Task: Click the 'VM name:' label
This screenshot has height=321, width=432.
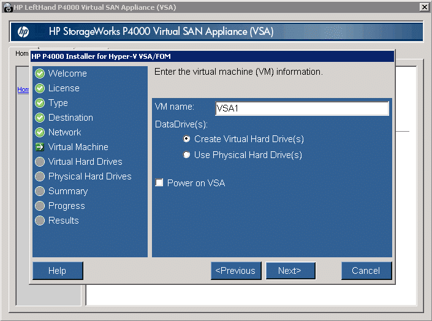Action: tap(175, 107)
